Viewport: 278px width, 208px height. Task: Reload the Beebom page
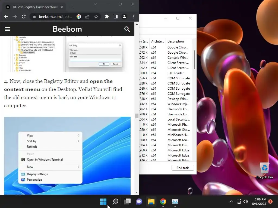click(24, 17)
